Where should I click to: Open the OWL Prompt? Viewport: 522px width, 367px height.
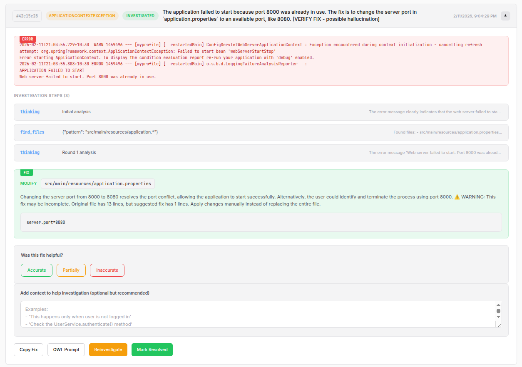(66, 350)
